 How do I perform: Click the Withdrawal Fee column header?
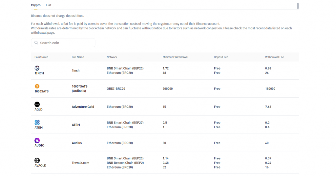[x=274, y=57]
